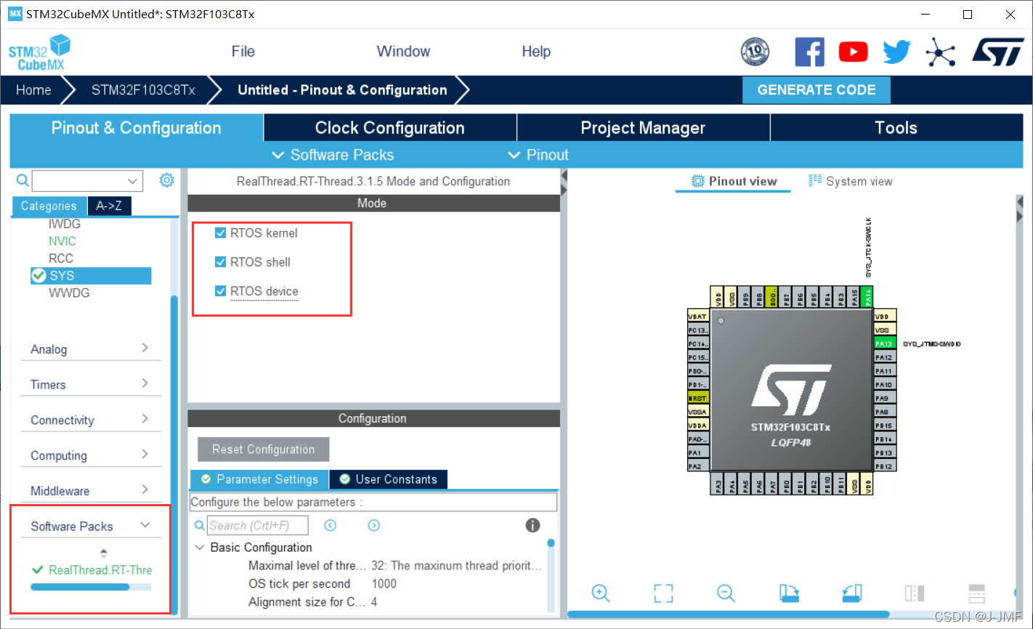The width and height of the screenshot is (1033, 629).
Task: Open the YouTube icon link
Action: pos(853,52)
